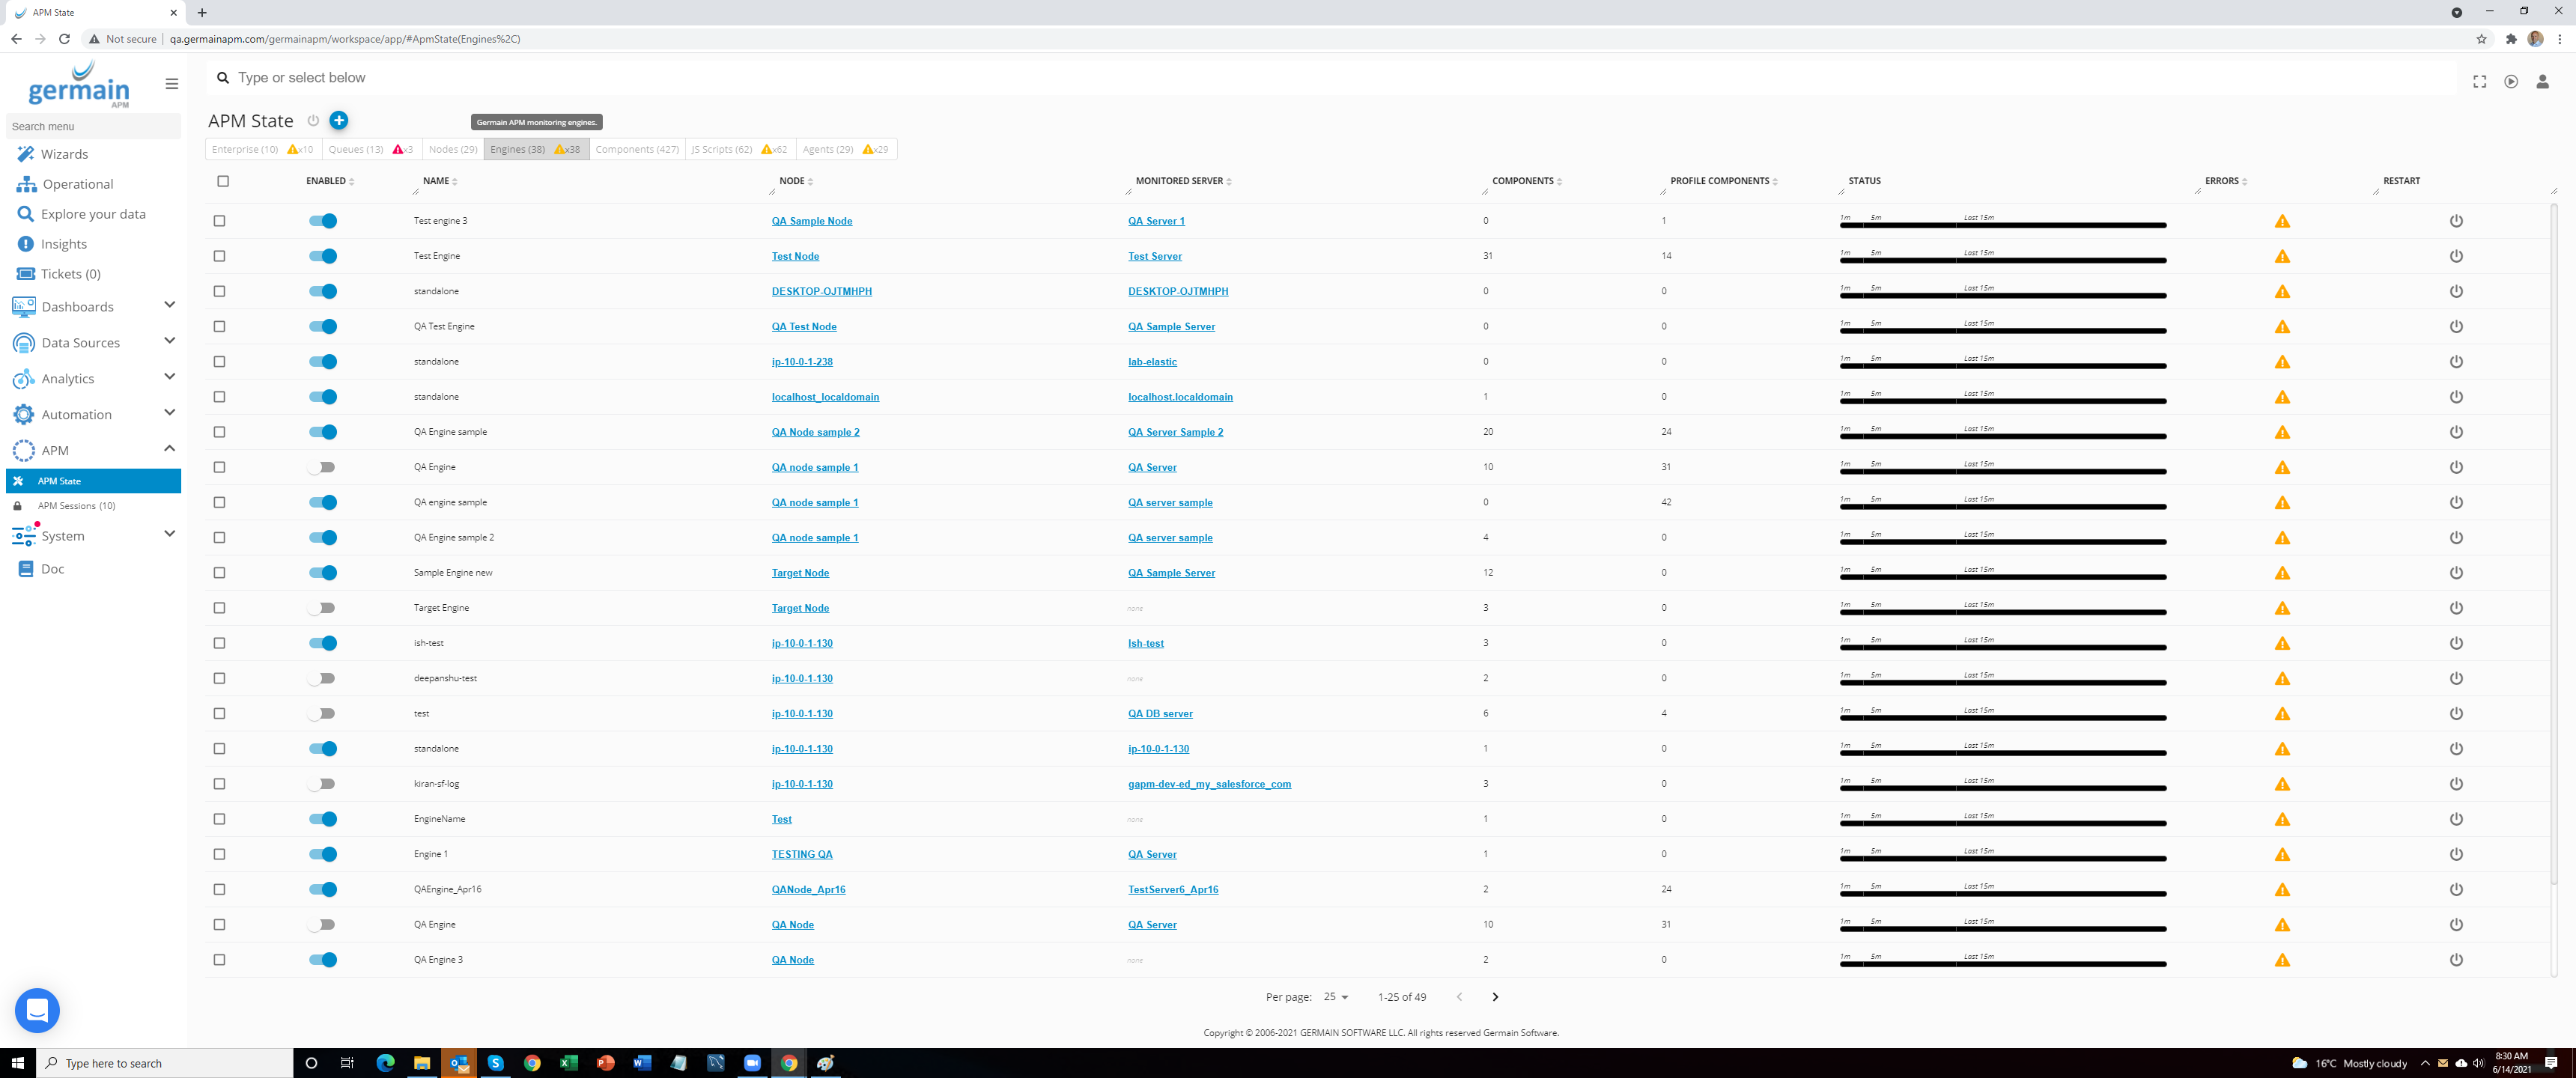Image resolution: width=2576 pixels, height=1078 pixels.
Task: Enter fullscreen using the expand icon
Action: 2479,82
